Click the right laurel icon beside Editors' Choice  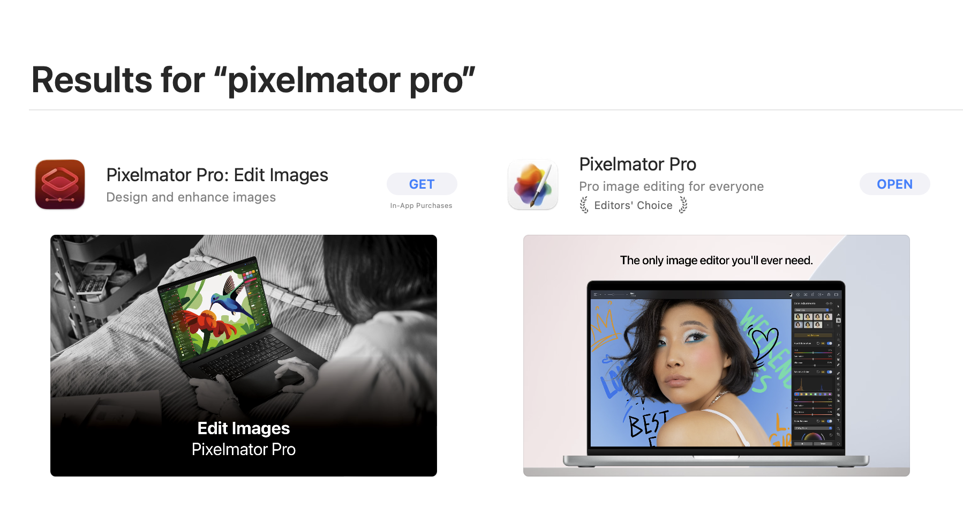683,205
